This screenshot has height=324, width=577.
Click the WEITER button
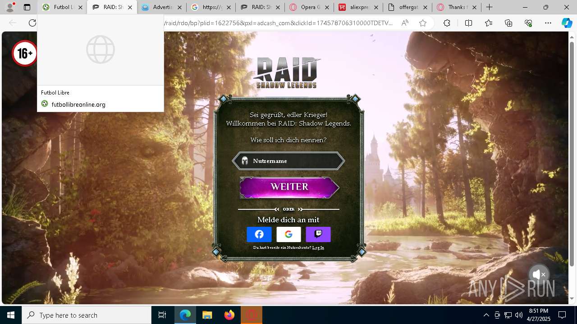tap(289, 187)
